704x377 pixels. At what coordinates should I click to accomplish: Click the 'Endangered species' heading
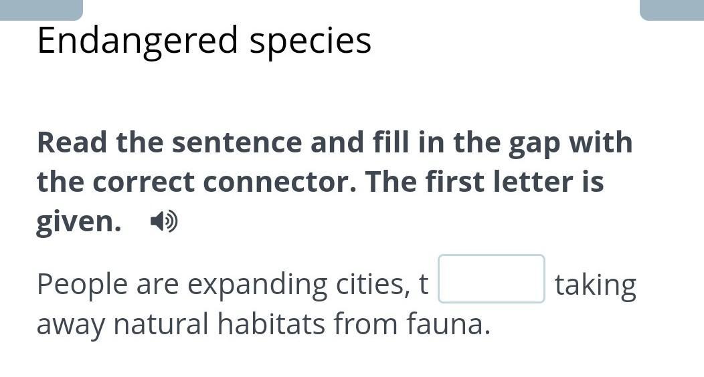pyautogui.click(x=204, y=40)
